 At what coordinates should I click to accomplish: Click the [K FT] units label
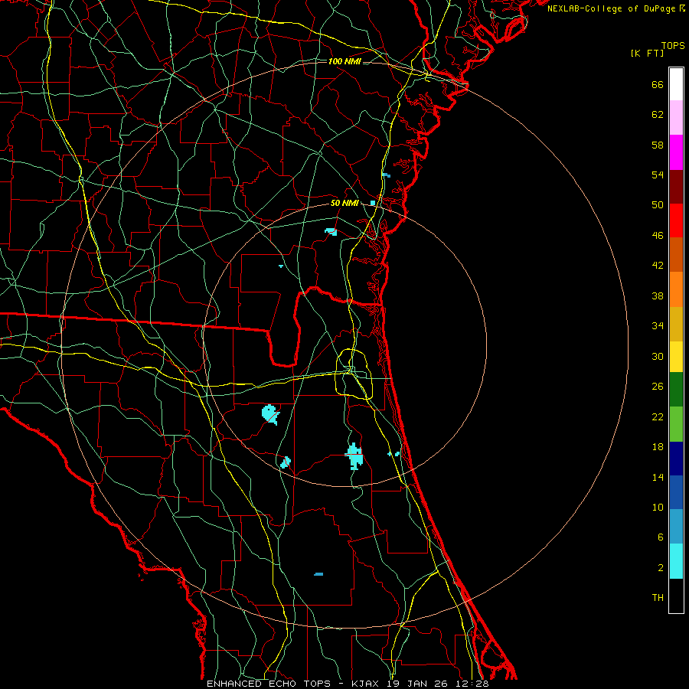pyautogui.click(x=647, y=54)
